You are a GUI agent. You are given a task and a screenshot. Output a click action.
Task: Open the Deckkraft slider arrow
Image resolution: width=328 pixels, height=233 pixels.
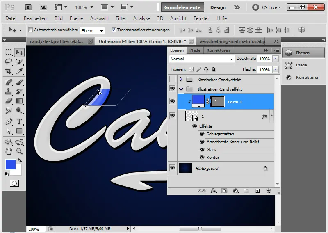point(275,59)
